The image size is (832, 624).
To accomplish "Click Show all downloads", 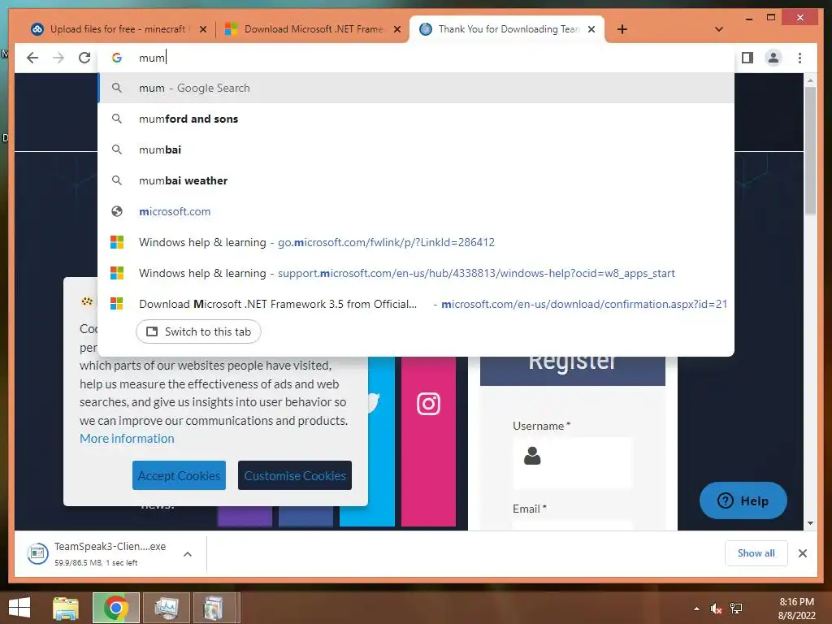I will pyautogui.click(x=756, y=553).
